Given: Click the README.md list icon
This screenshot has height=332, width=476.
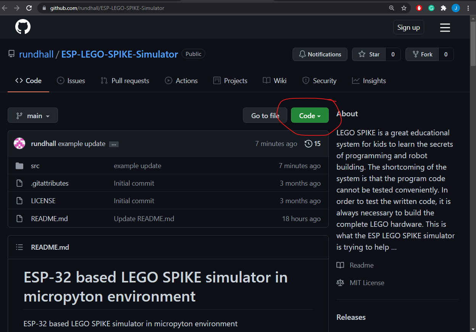Looking at the screenshot, I should pyautogui.click(x=19, y=247).
